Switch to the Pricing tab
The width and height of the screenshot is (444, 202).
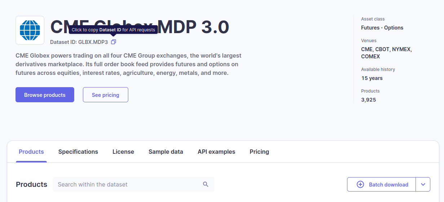coord(259,152)
